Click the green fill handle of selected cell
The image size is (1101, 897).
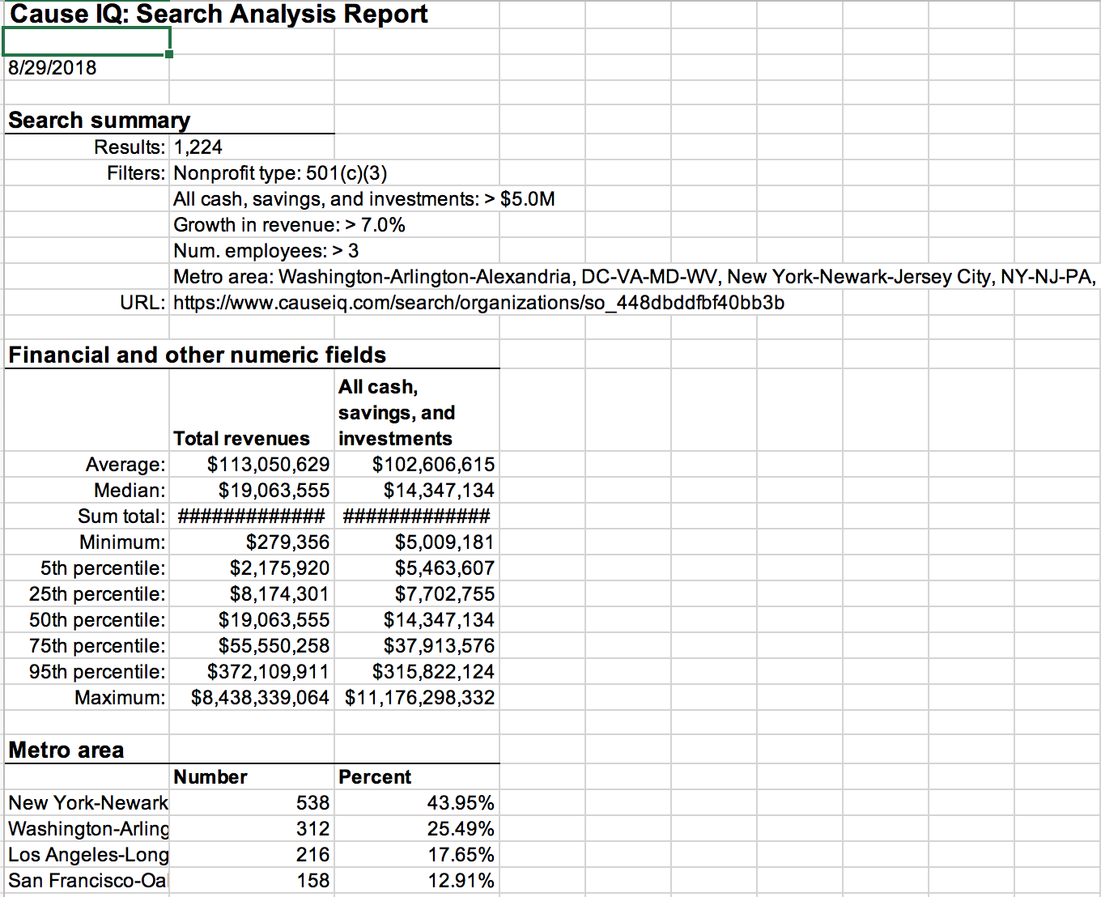[x=169, y=54]
